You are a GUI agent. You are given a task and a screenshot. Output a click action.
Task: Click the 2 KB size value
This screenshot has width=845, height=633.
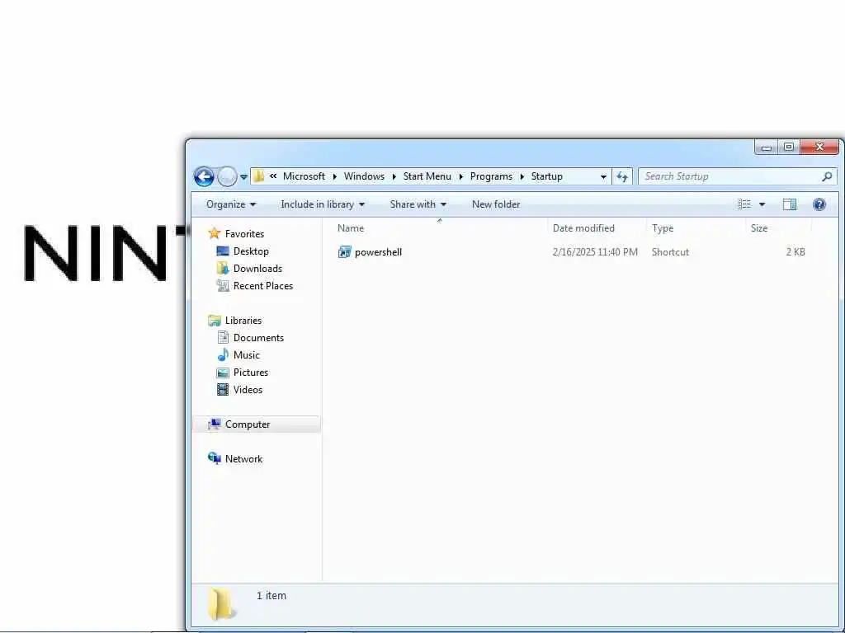(x=795, y=252)
